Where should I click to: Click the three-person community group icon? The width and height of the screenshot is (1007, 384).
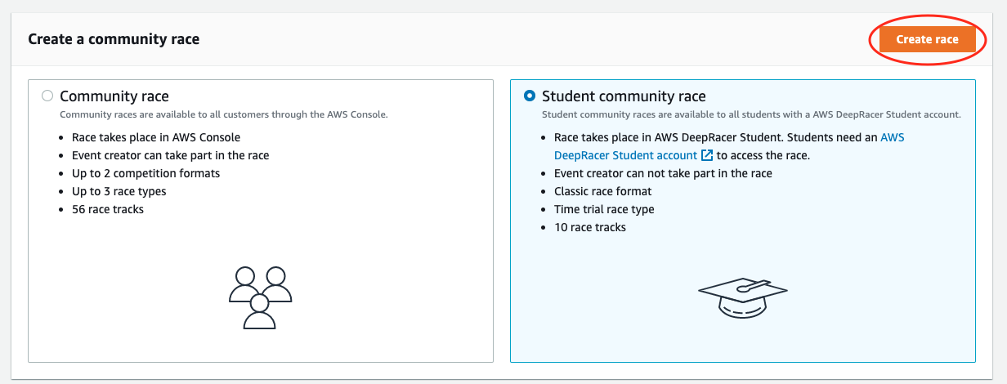260,297
